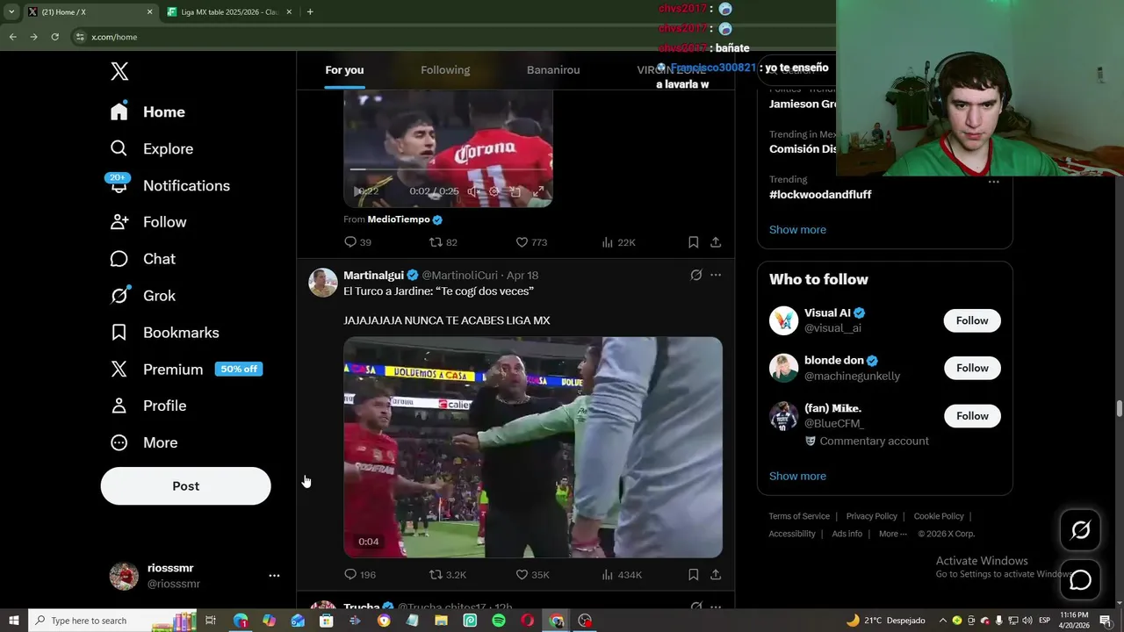Expand MedioTiempo video to fullscreen
1124x632 pixels.
point(537,191)
